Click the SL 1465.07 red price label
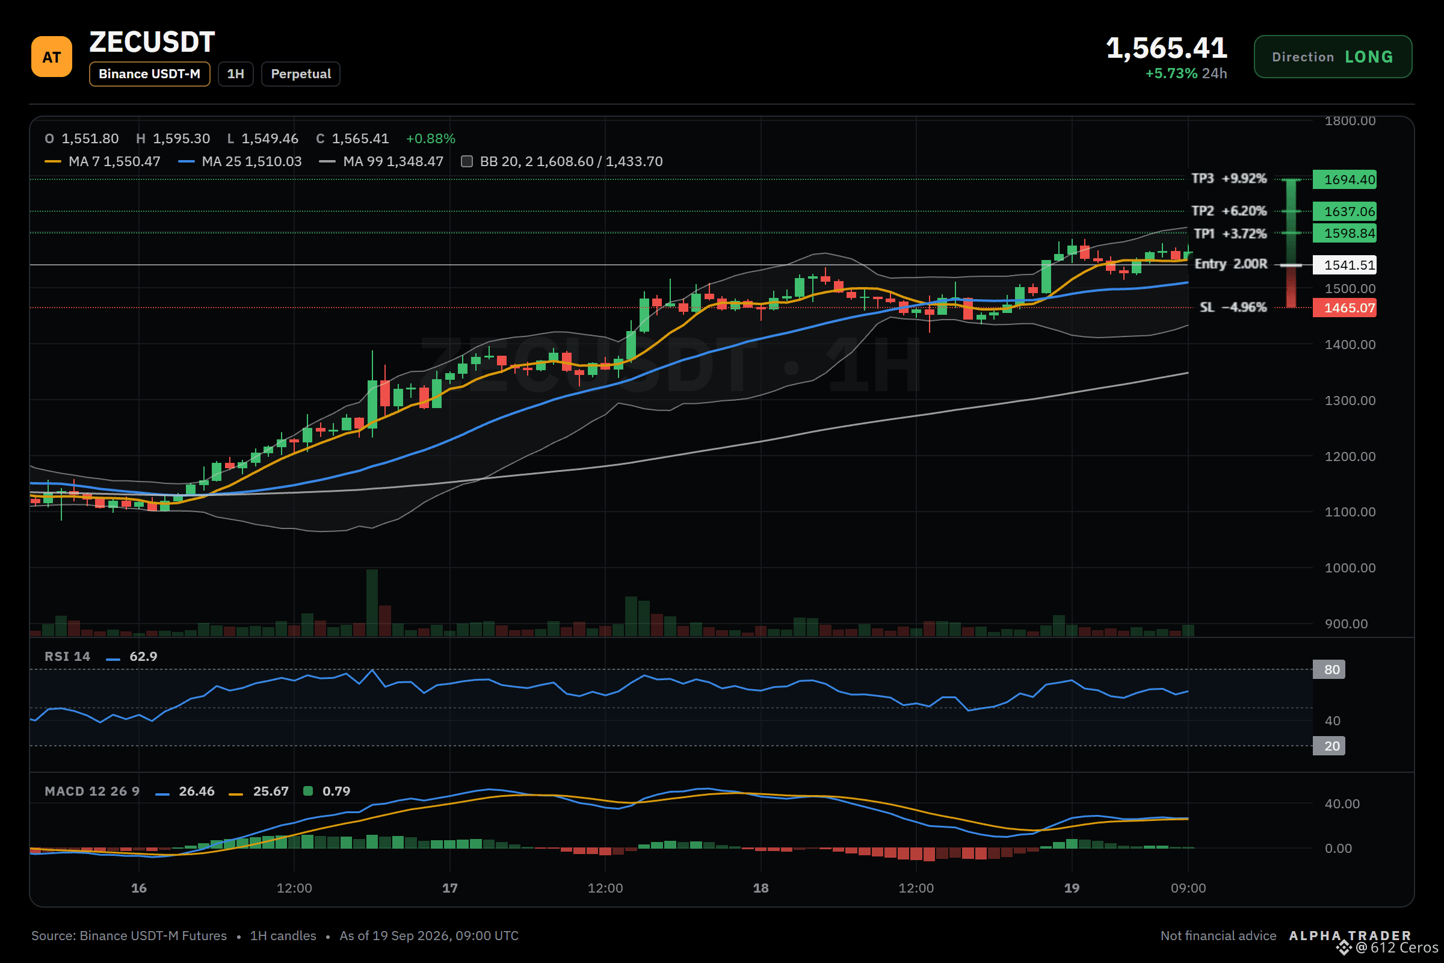The width and height of the screenshot is (1444, 963). [1344, 308]
